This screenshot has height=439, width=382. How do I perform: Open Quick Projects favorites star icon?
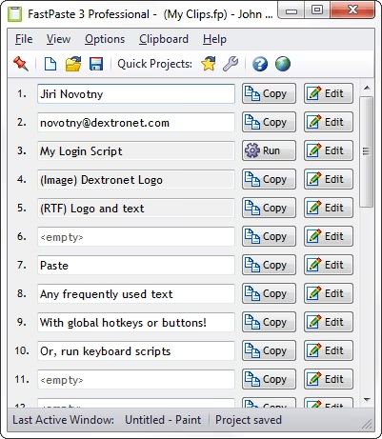click(x=209, y=64)
